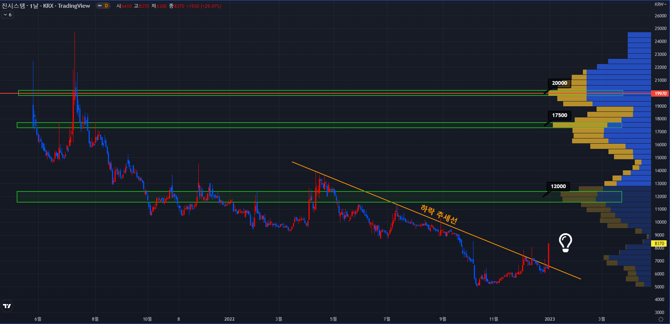Click the 6월 label on time axis

coord(38,319)
